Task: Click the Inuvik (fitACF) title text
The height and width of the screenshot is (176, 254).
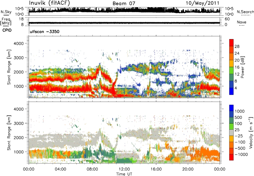Action: [50, 3]
